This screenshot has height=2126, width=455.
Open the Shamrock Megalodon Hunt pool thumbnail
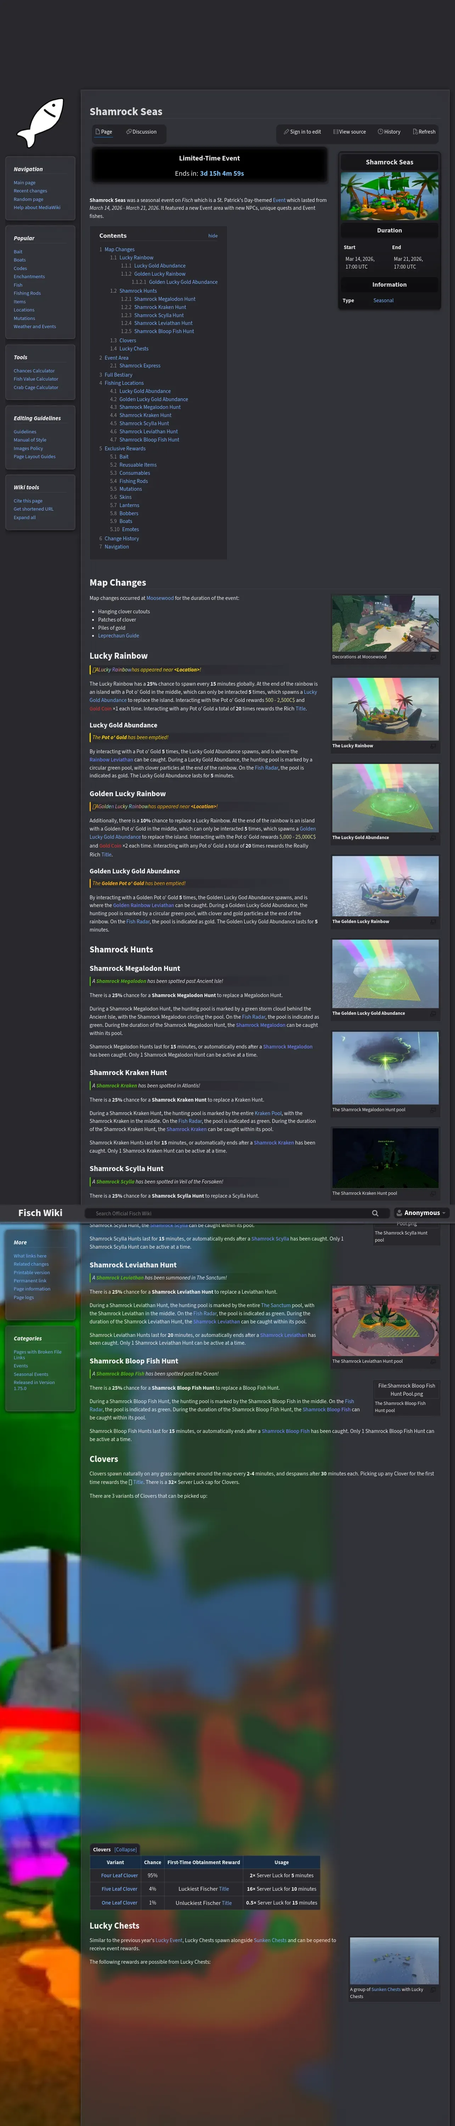[x=385, y=1067]
